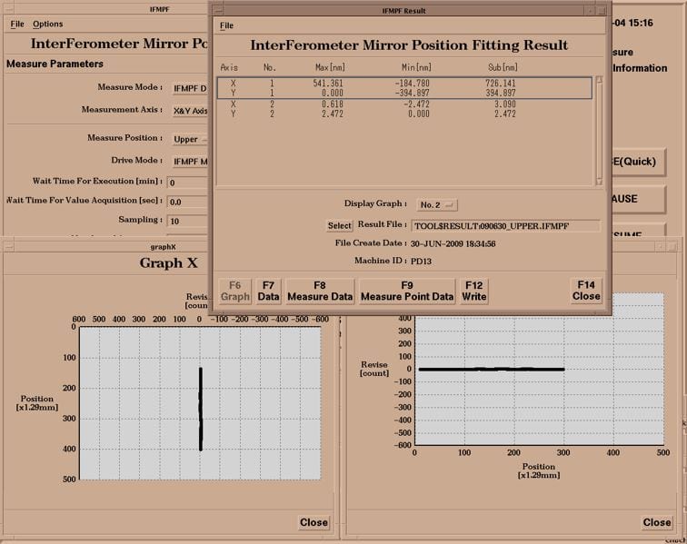Close the Graph X window
This screenshot has height=544, width=687.
314,522
